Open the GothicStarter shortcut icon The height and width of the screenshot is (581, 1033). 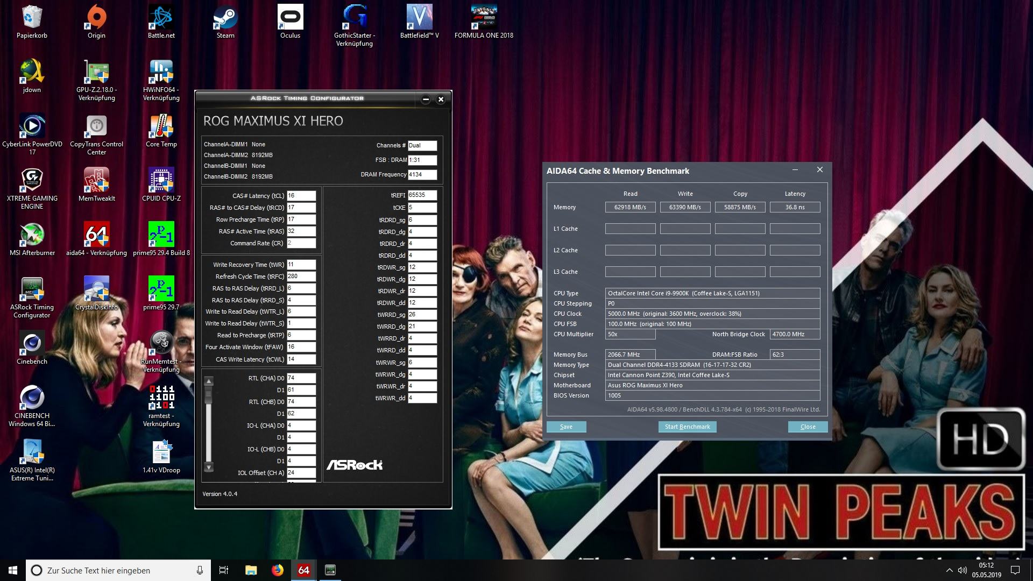coord(355,26)
